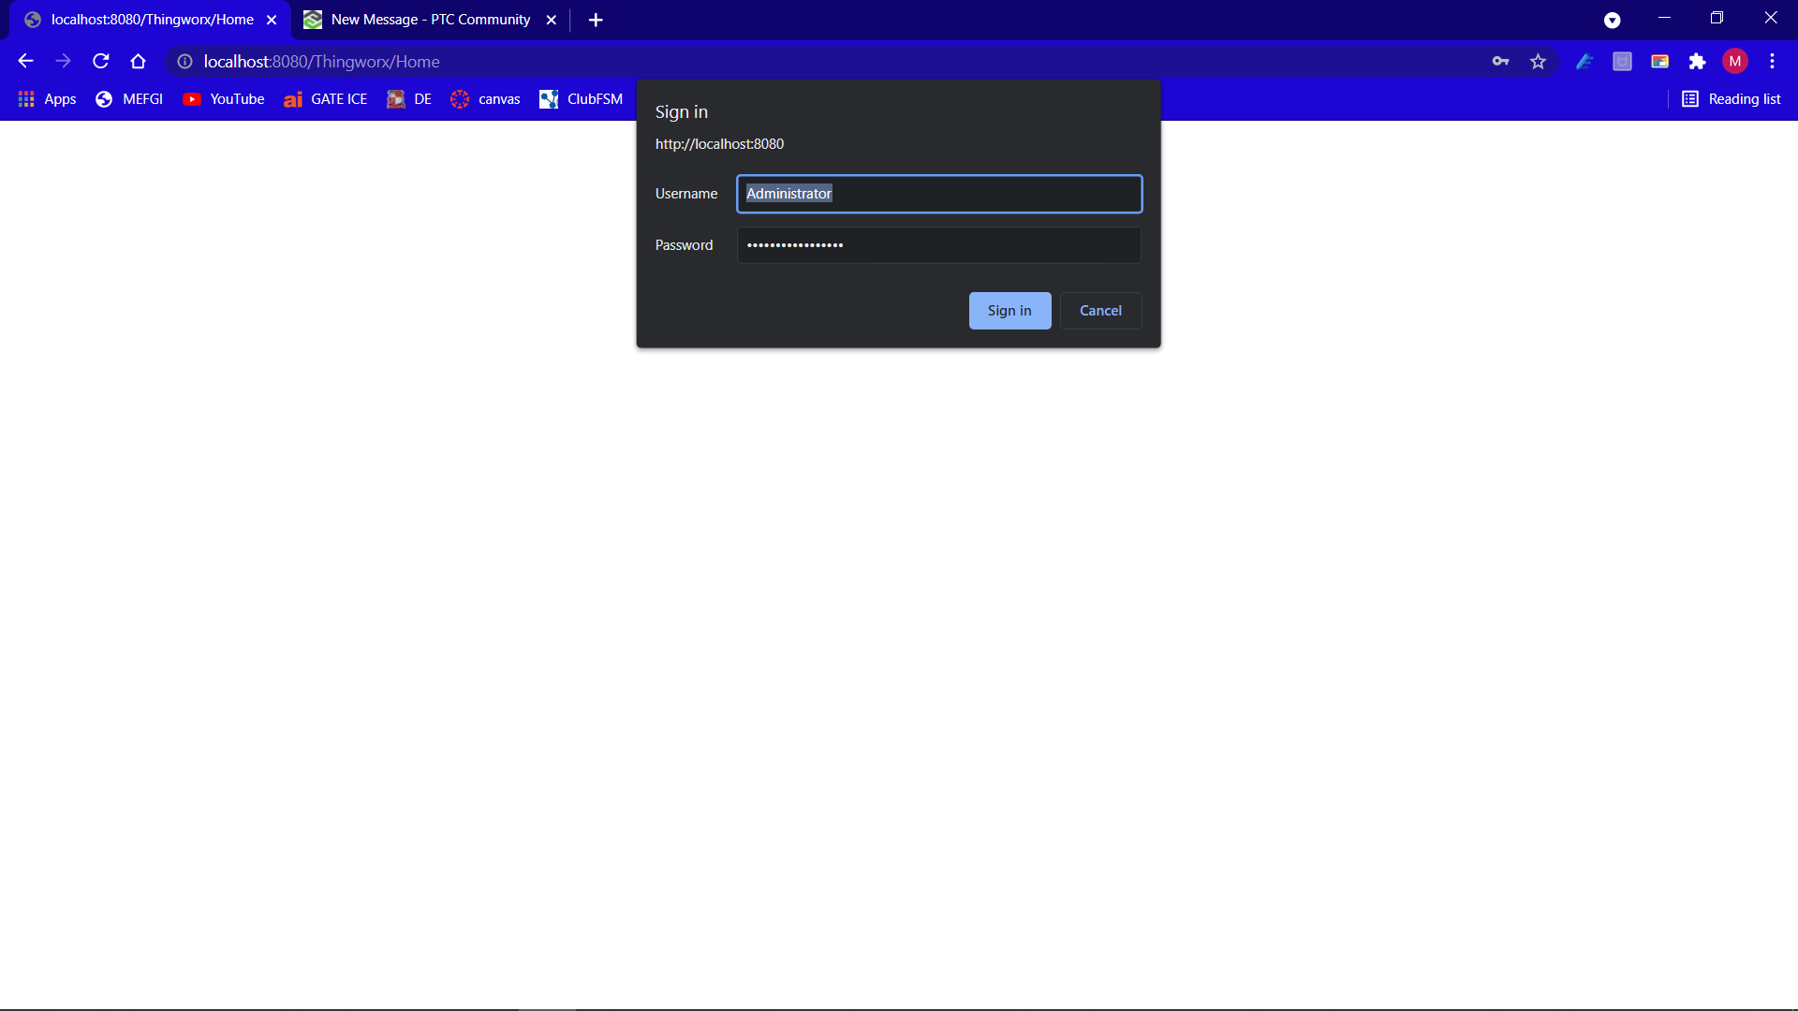Open the MEFGI bookmark
This screenshot has height=1011, width=1798.
(128, 98)
